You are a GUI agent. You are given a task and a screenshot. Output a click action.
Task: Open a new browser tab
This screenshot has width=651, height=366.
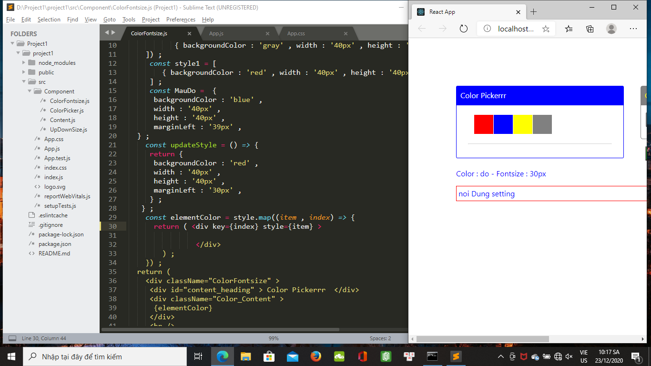pyautogui.click(x=533, y=12)
